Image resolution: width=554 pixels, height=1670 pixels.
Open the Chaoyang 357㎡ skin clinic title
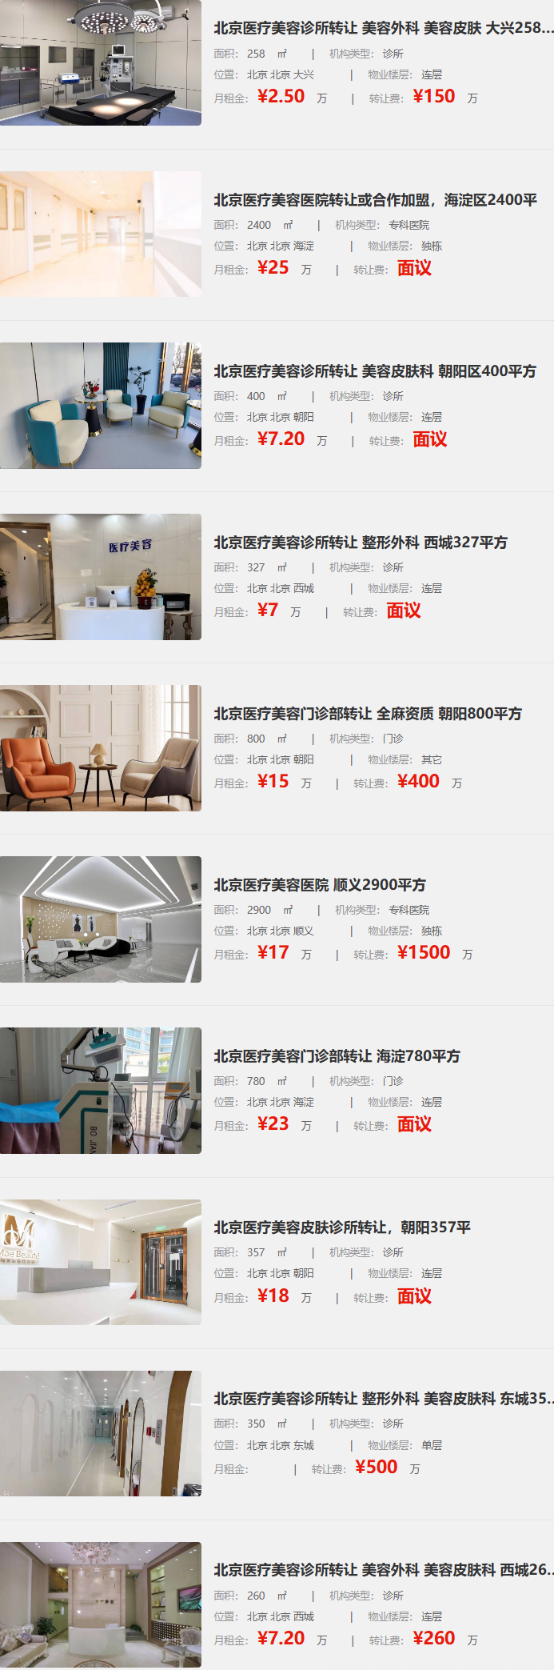click(342, 1227)
